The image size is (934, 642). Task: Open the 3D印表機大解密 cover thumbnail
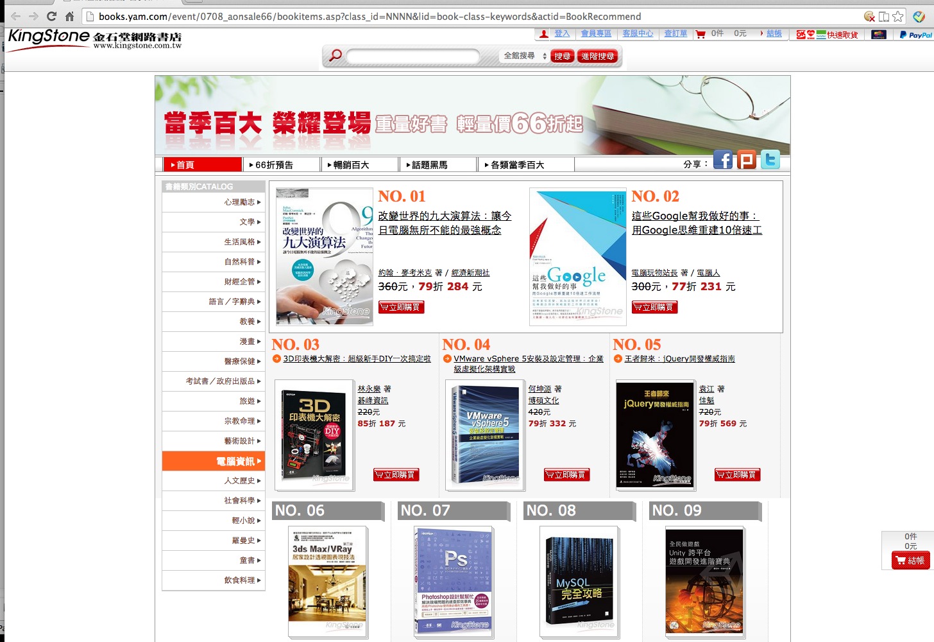[314, 435]
